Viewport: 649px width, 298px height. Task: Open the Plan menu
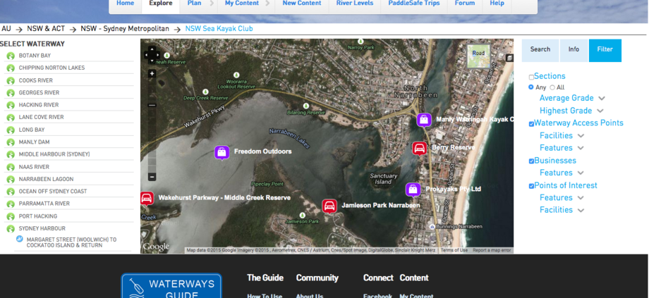point(195,4)
